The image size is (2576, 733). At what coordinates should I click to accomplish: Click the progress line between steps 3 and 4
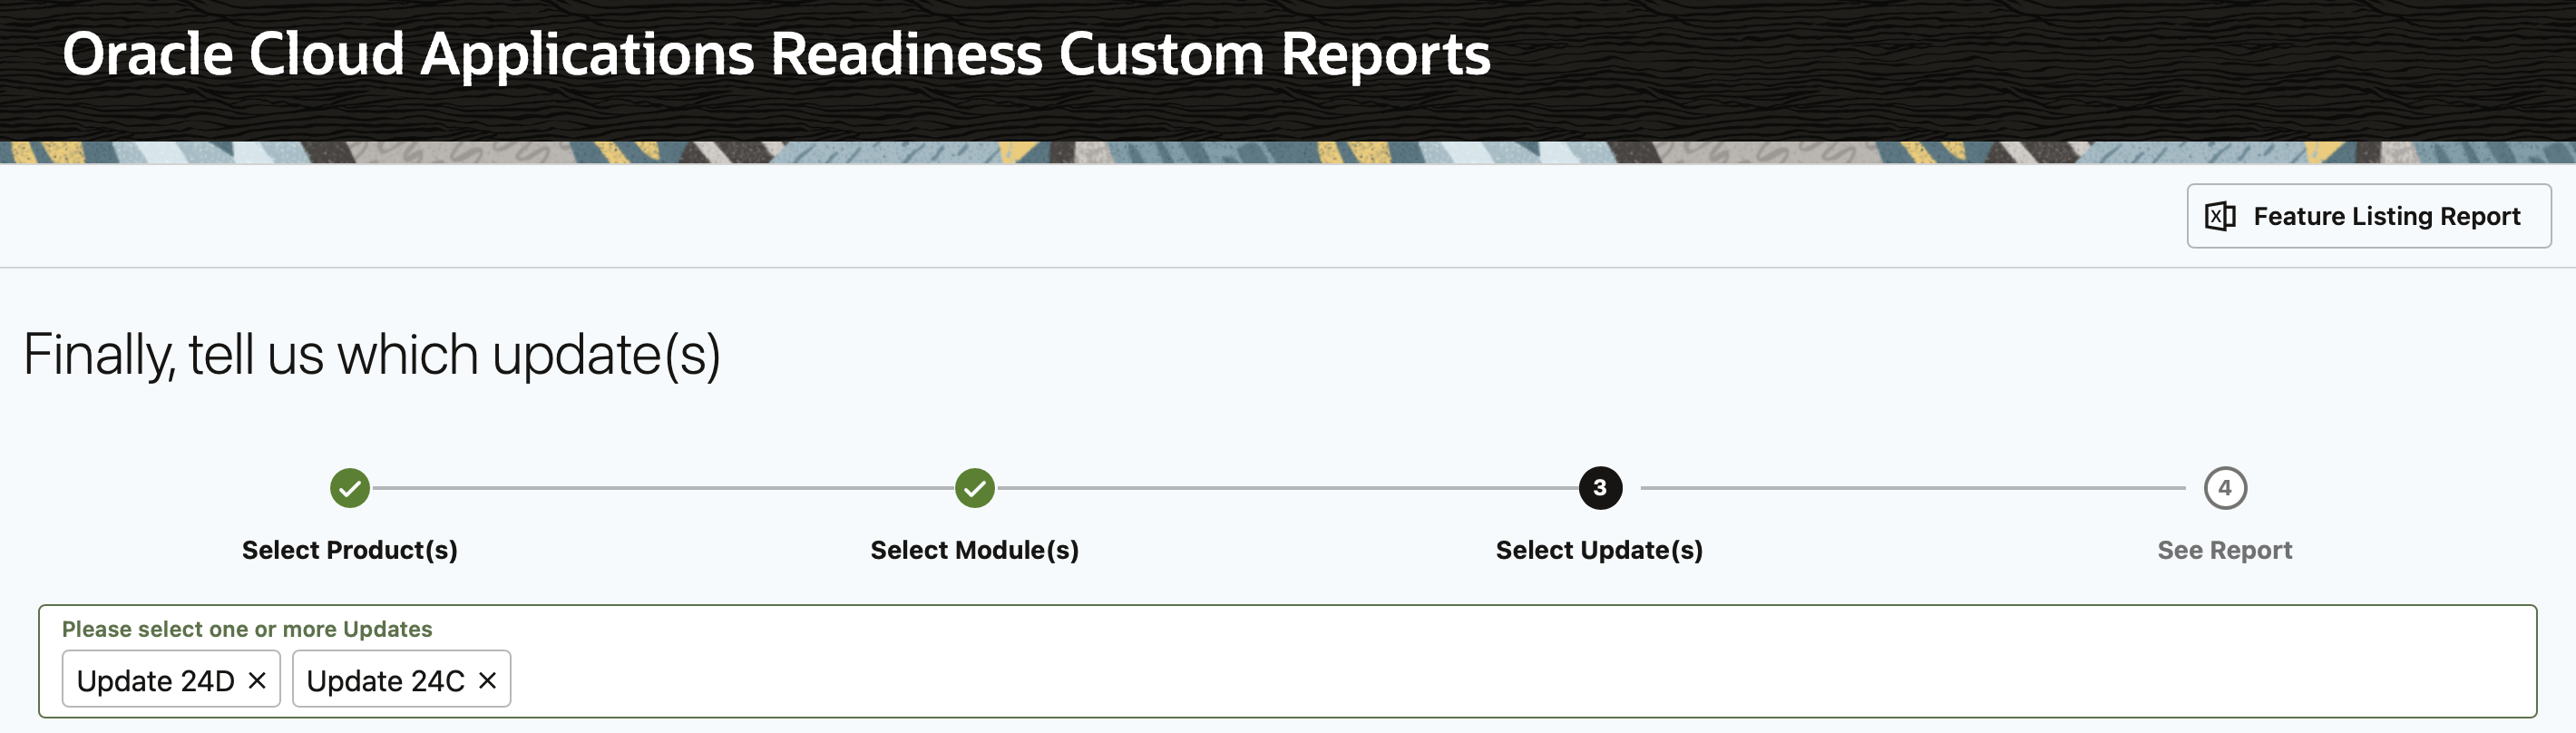tap(1912, 488)
